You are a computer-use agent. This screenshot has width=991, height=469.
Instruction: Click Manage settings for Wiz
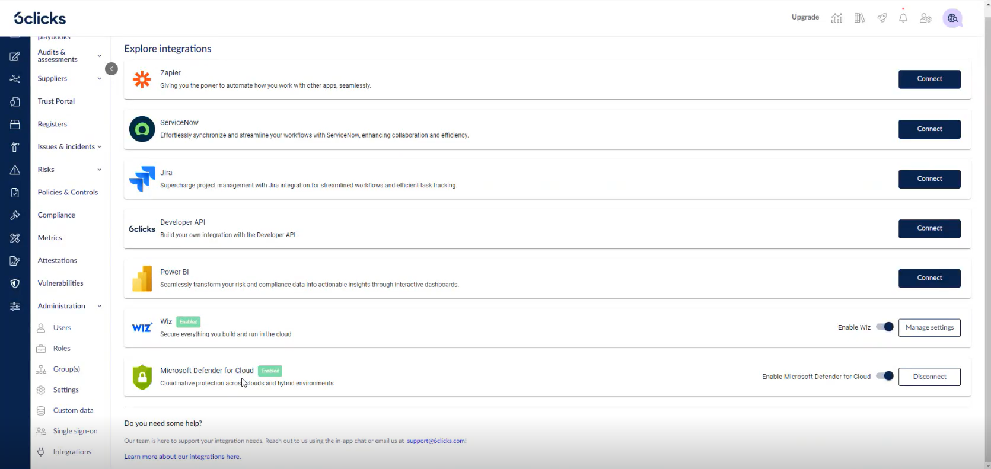tap(929, 327)
